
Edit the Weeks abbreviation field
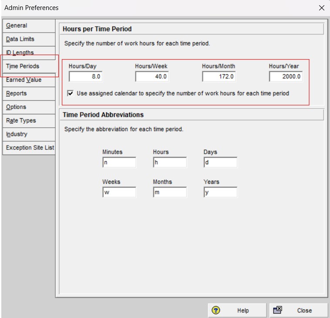(119, 192)
